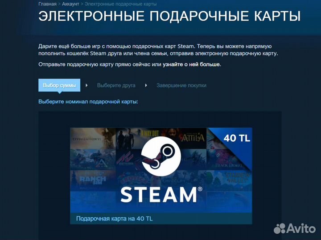This screenshot has width=321, height=240.
Task: Go to Завершение покупки step
Action: [x=181, y=85]
